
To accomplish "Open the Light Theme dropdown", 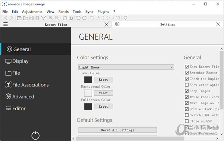I will (x=126, y=67).
